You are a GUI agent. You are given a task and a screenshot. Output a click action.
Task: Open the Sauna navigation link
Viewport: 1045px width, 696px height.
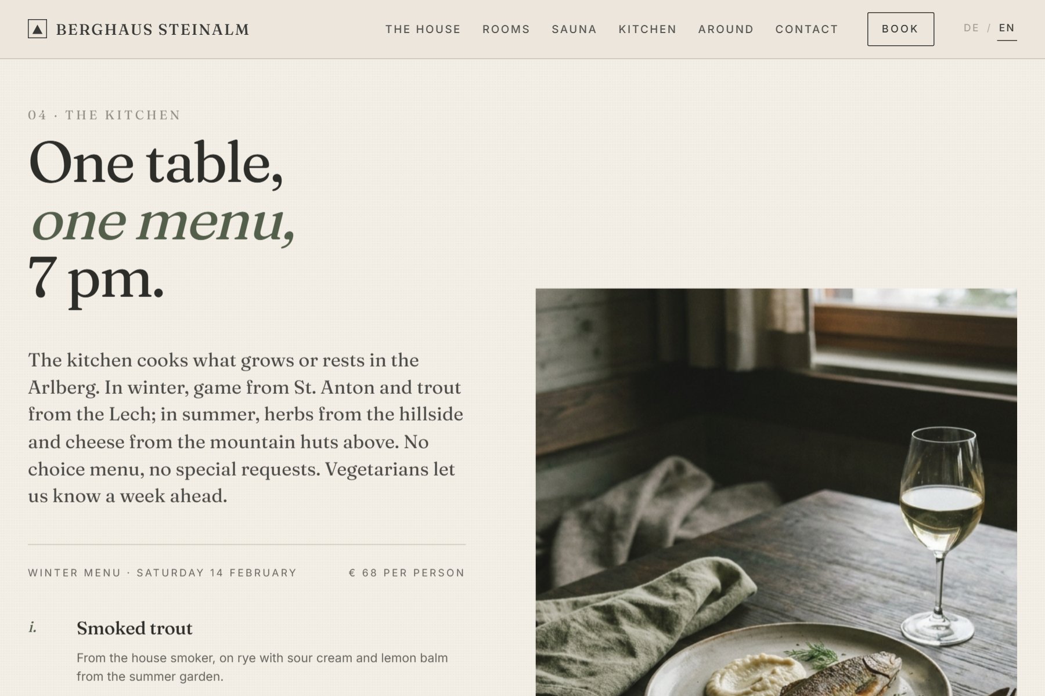tap(574, 29)
